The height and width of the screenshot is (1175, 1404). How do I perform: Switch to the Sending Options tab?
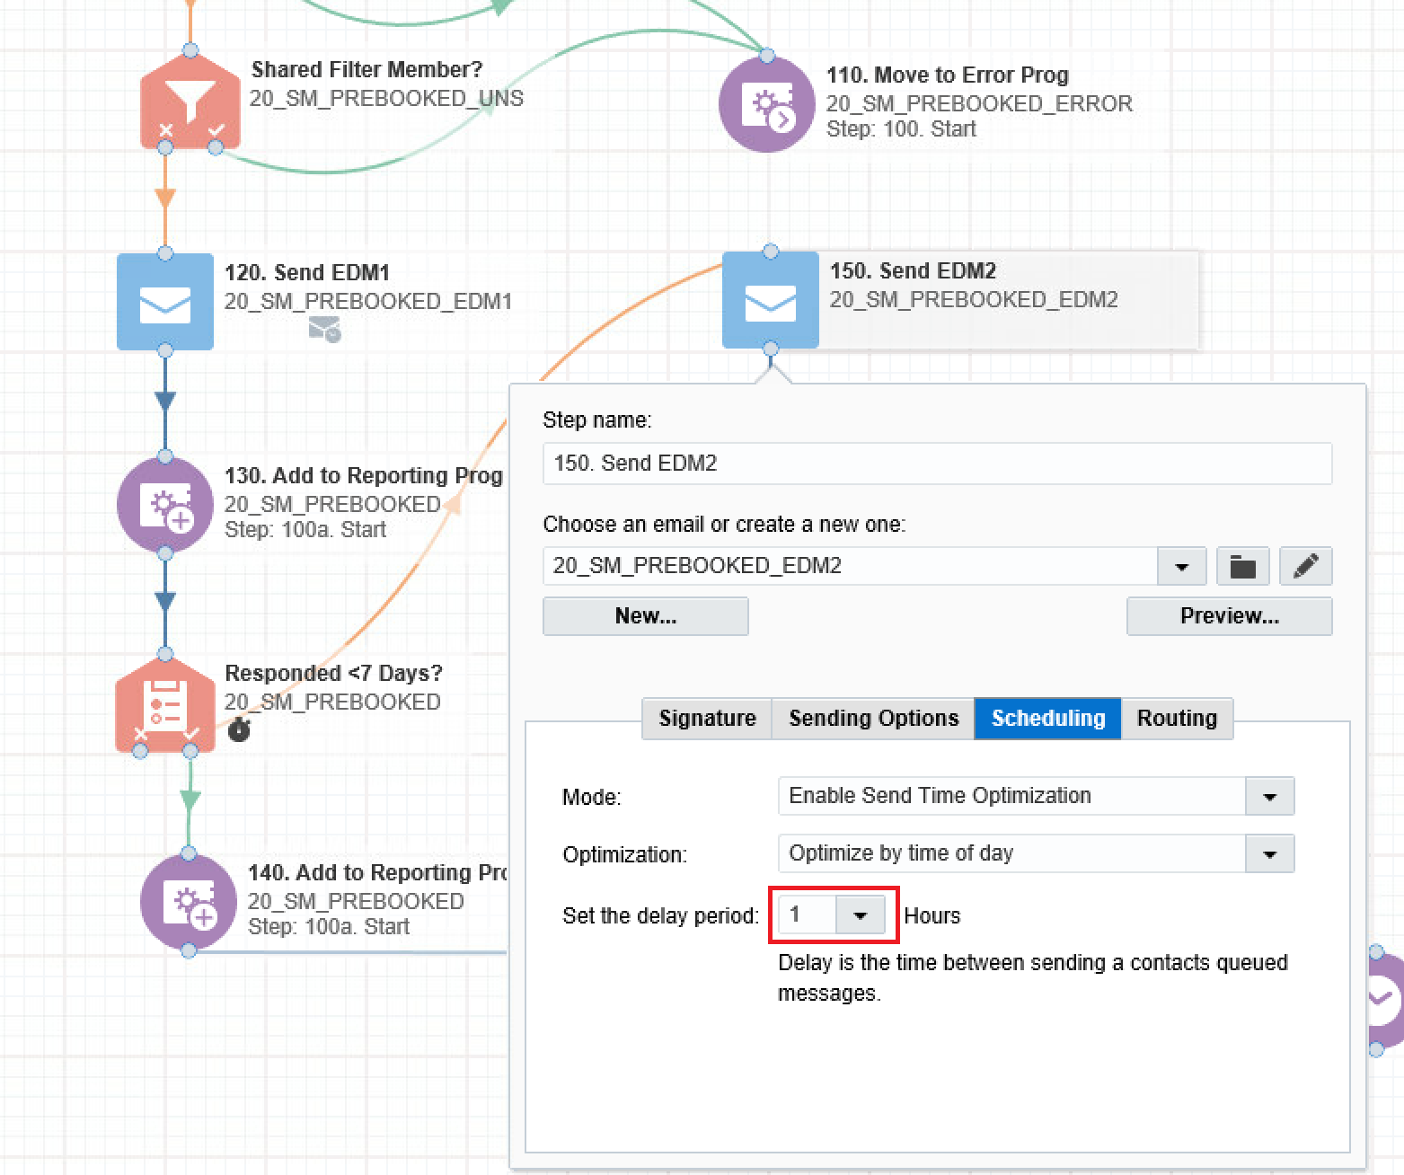coord(873,719)
